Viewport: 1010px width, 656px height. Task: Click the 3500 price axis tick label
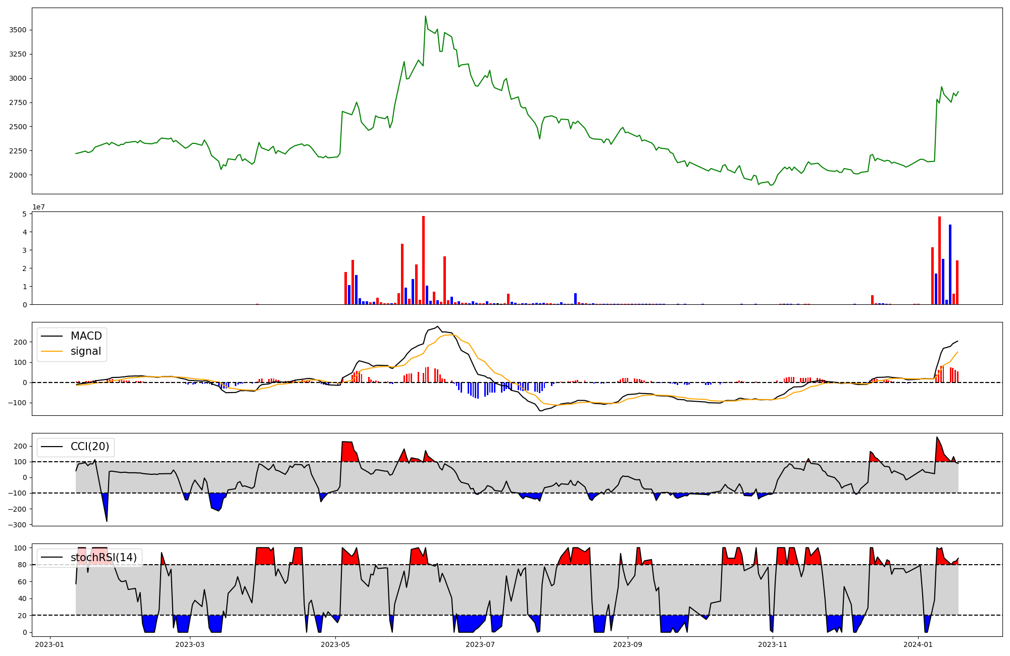coord(18,30)
